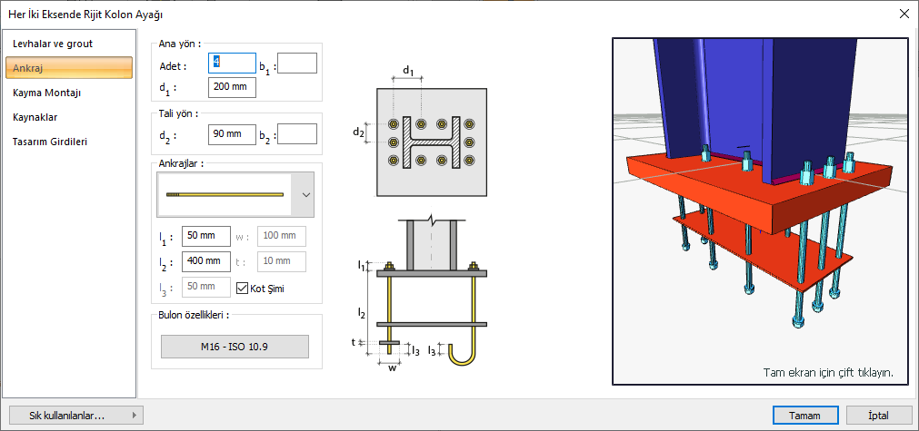The image size is (919, 431).
Task: Click the disabled t 10 mm field
Action: pyautogui.click(x=283, y=261)
